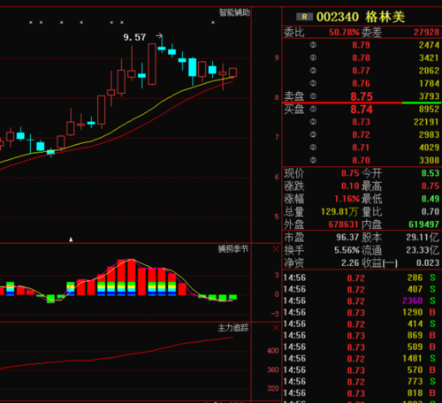Screen dimensions: 442x403
Task: Click the circled level icon beside sell price 8.75
Action: (313, 96)
